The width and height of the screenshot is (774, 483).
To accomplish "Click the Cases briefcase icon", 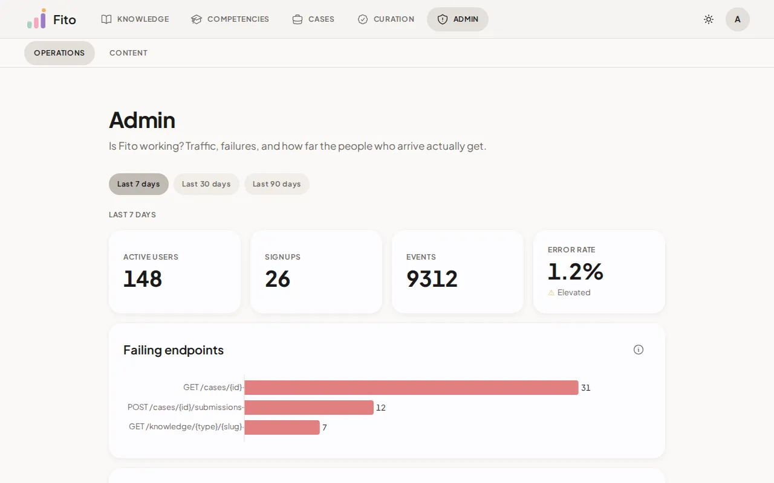I will click(x=298, y=19).
